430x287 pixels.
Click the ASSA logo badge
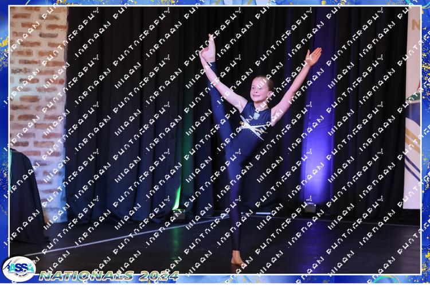point(19,269)
